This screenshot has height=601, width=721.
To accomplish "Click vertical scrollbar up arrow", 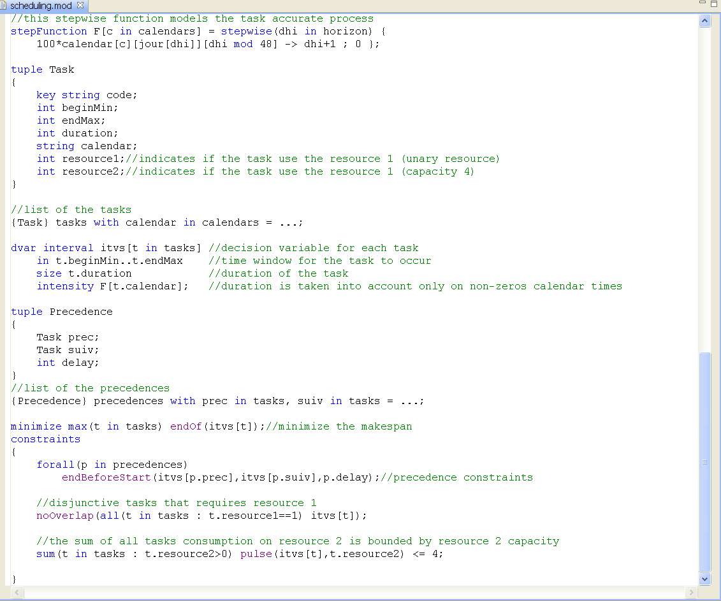I will 704,20.
